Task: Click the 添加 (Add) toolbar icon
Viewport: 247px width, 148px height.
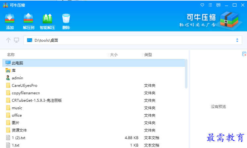Action: click(10, 19)
